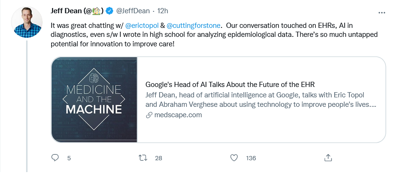Visit the @cuttingforstone mention
This screenshot has width=402, height=173.
pyautogui.click(x=193, y=26)
